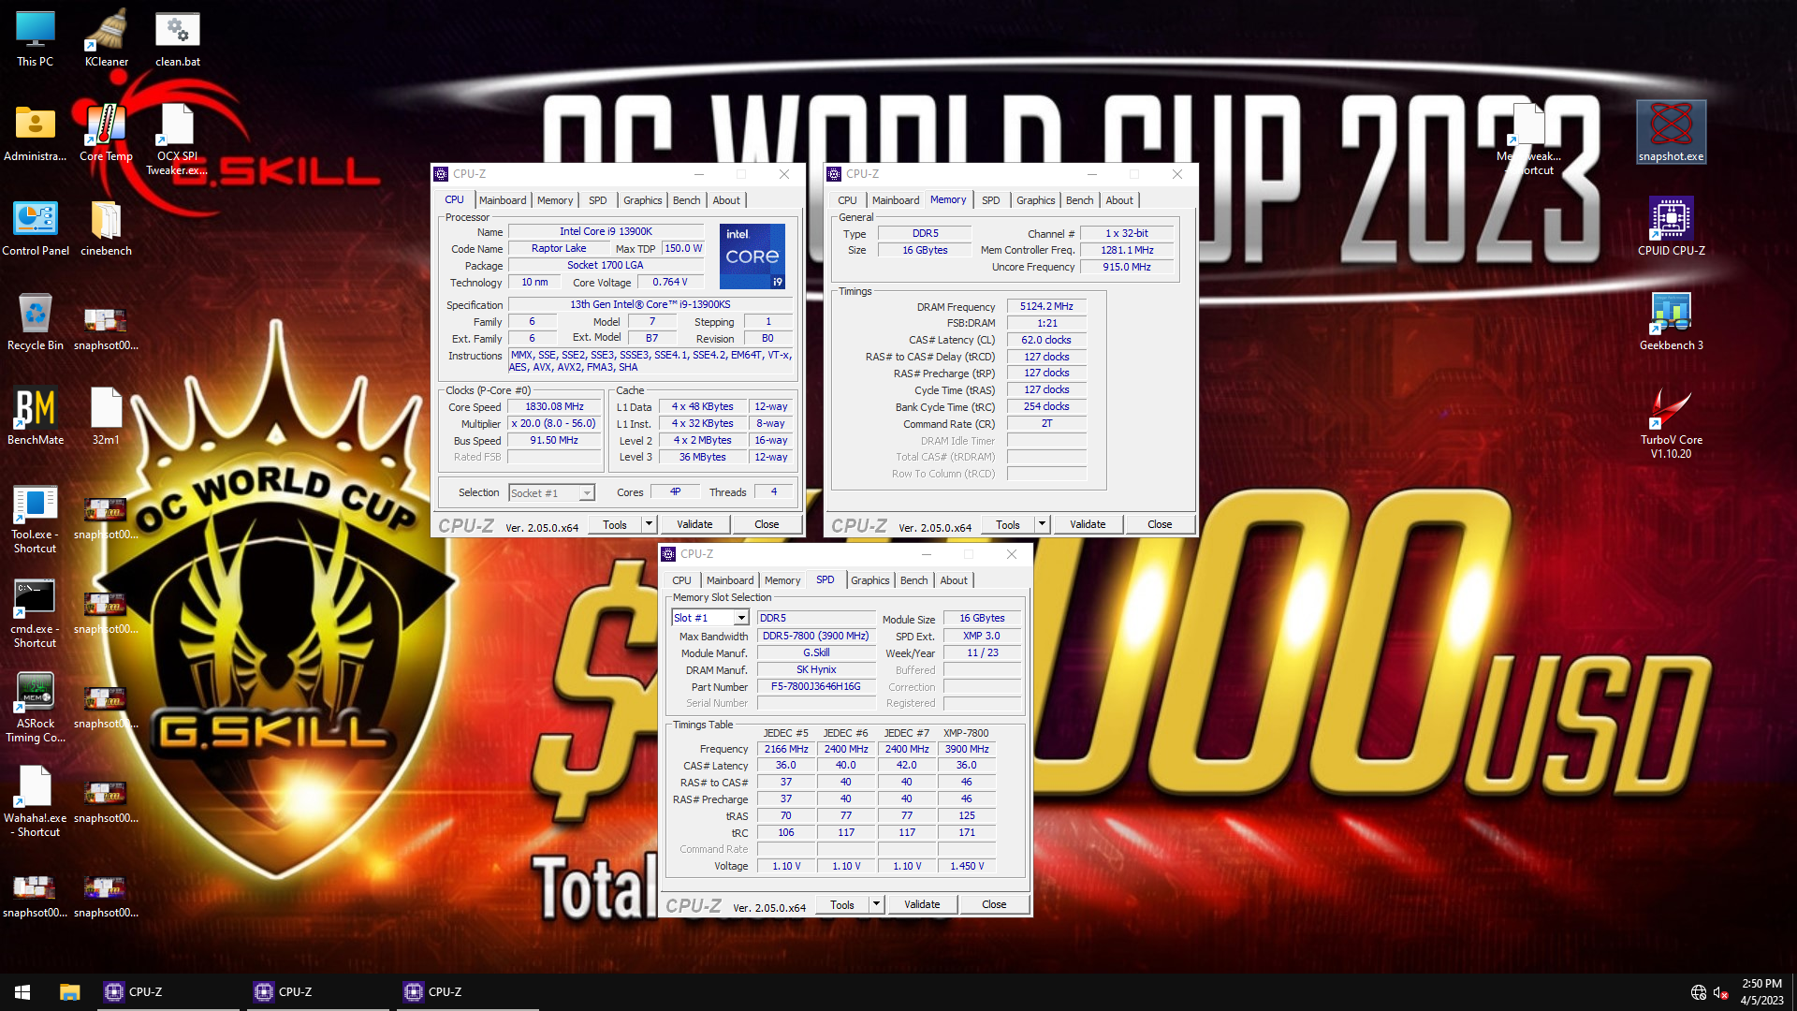
Task: Launch snapshot.exe on the desktop
Action: 1672,134
